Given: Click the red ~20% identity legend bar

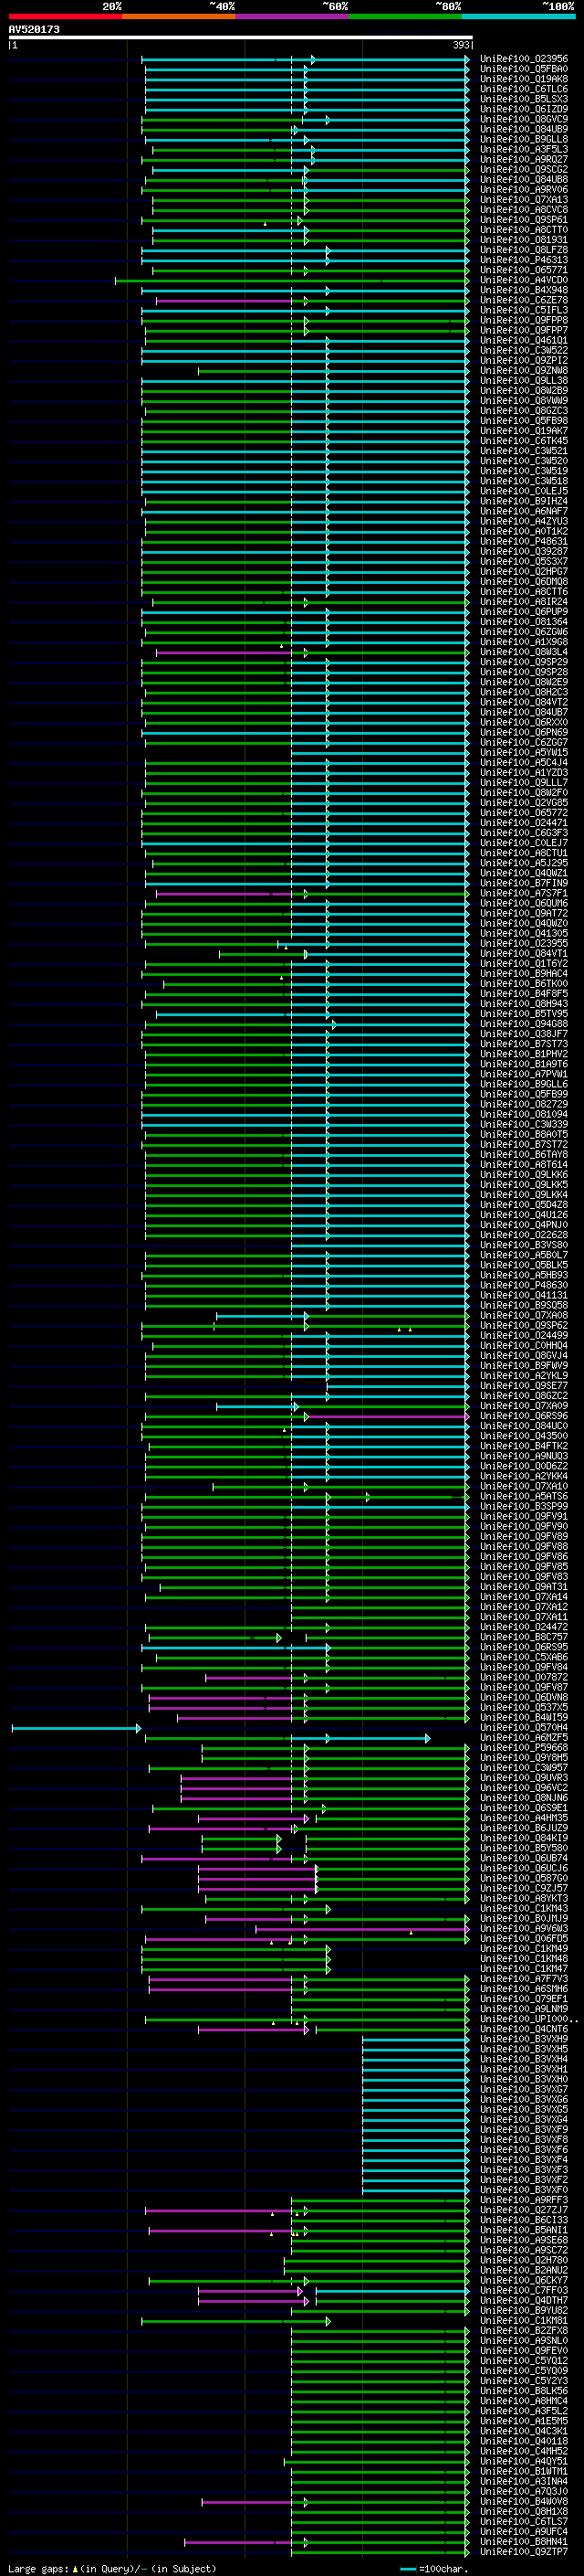Looking at the screenshot, I should tap(65, 16).
